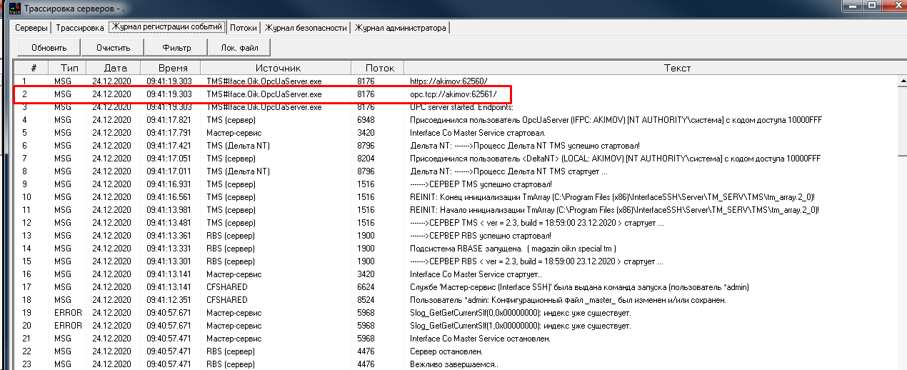The height and width of the screenshot is (370, 907).
Task: Click the Дата column header
Action: pyautogui.click(x=111, y=68)
